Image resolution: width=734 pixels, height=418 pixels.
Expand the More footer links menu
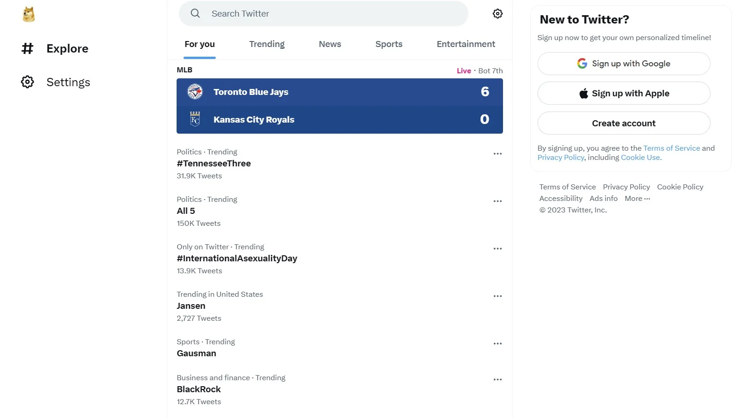click(x=637, y=199)
